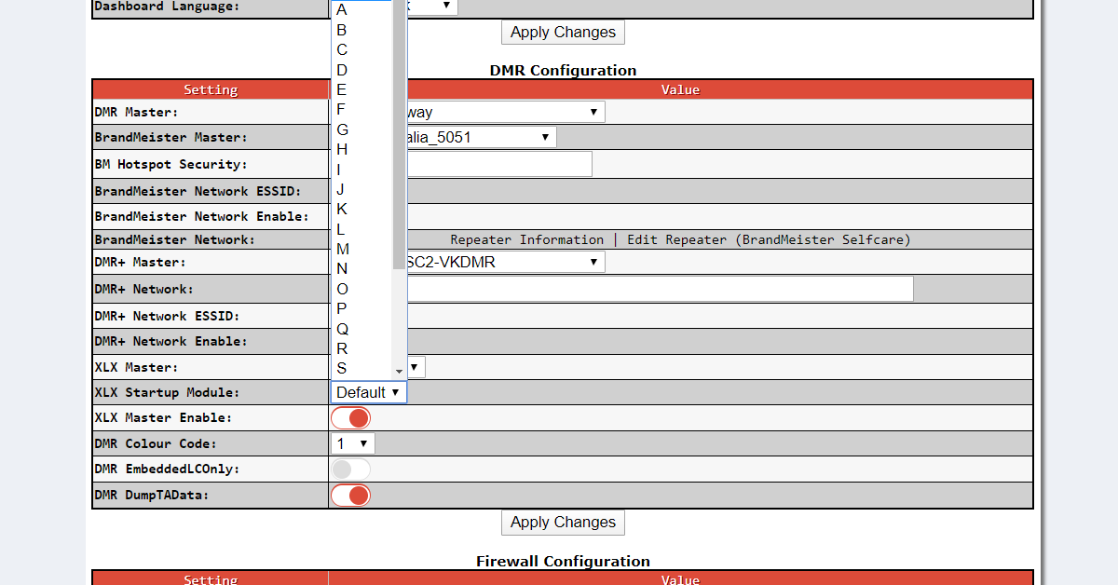Click the "DMR Colour Code:" label
Screen dimensions: 1118x585
coord(156,443)
